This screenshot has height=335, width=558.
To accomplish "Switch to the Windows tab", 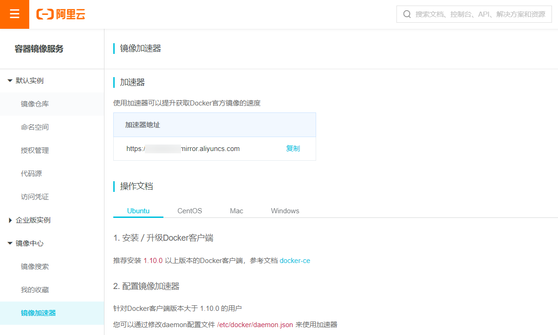I will point(285,211).
